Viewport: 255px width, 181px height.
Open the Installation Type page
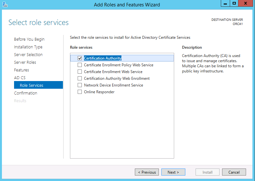[28, 47]
